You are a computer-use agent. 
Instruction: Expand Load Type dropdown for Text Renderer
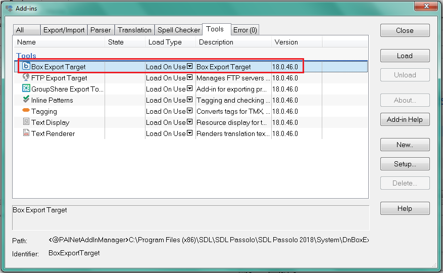click(189, 133)
